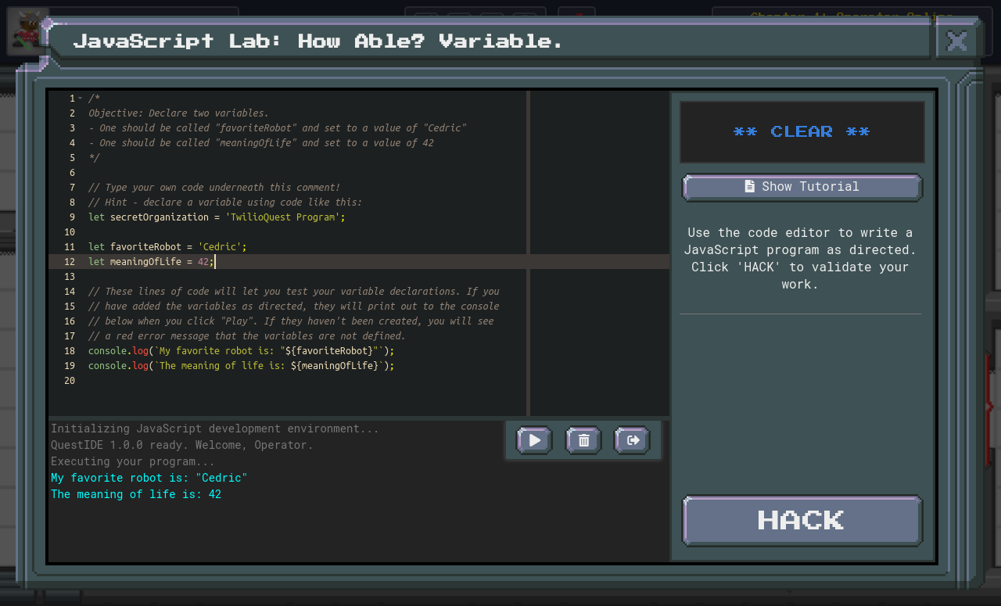1001x606 pixels.
Task: Select the 'The meaning of life is: 42' output
Action: click(x=136, y=493)
